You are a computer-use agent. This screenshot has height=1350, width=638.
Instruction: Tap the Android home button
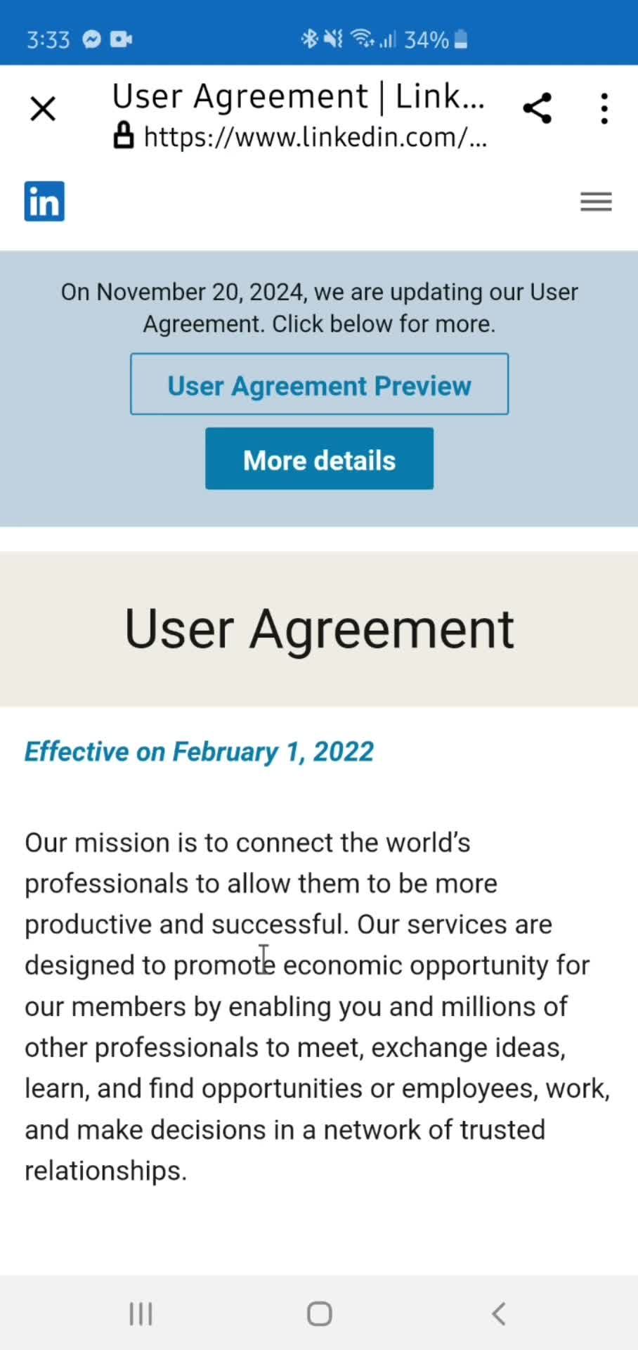(320, 1313)
